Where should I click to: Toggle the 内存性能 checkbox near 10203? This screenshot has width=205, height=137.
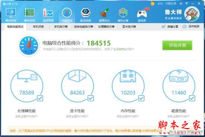(x=141, y=98)
